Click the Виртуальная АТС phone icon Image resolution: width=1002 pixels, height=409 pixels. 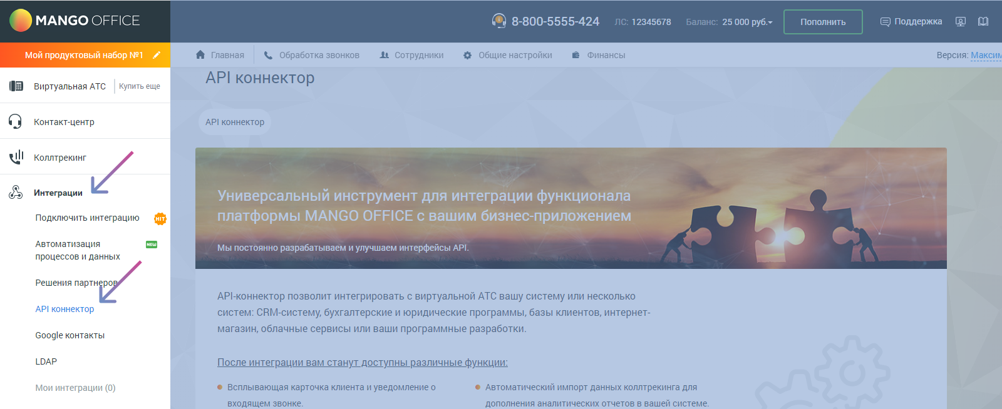pyautogui.click(x=16, y=86)
